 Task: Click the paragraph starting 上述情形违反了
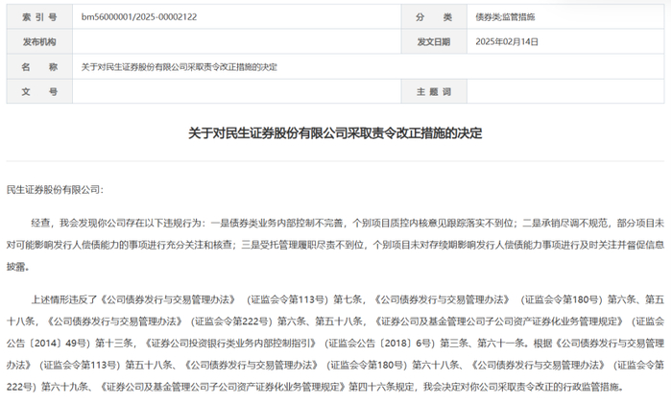click(335, 344)
